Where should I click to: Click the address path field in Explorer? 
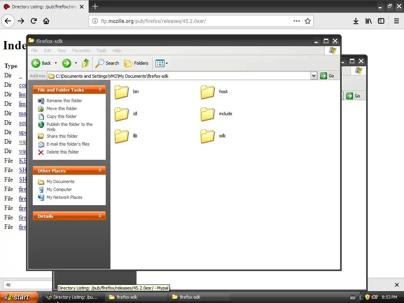(x=179, y=76)
